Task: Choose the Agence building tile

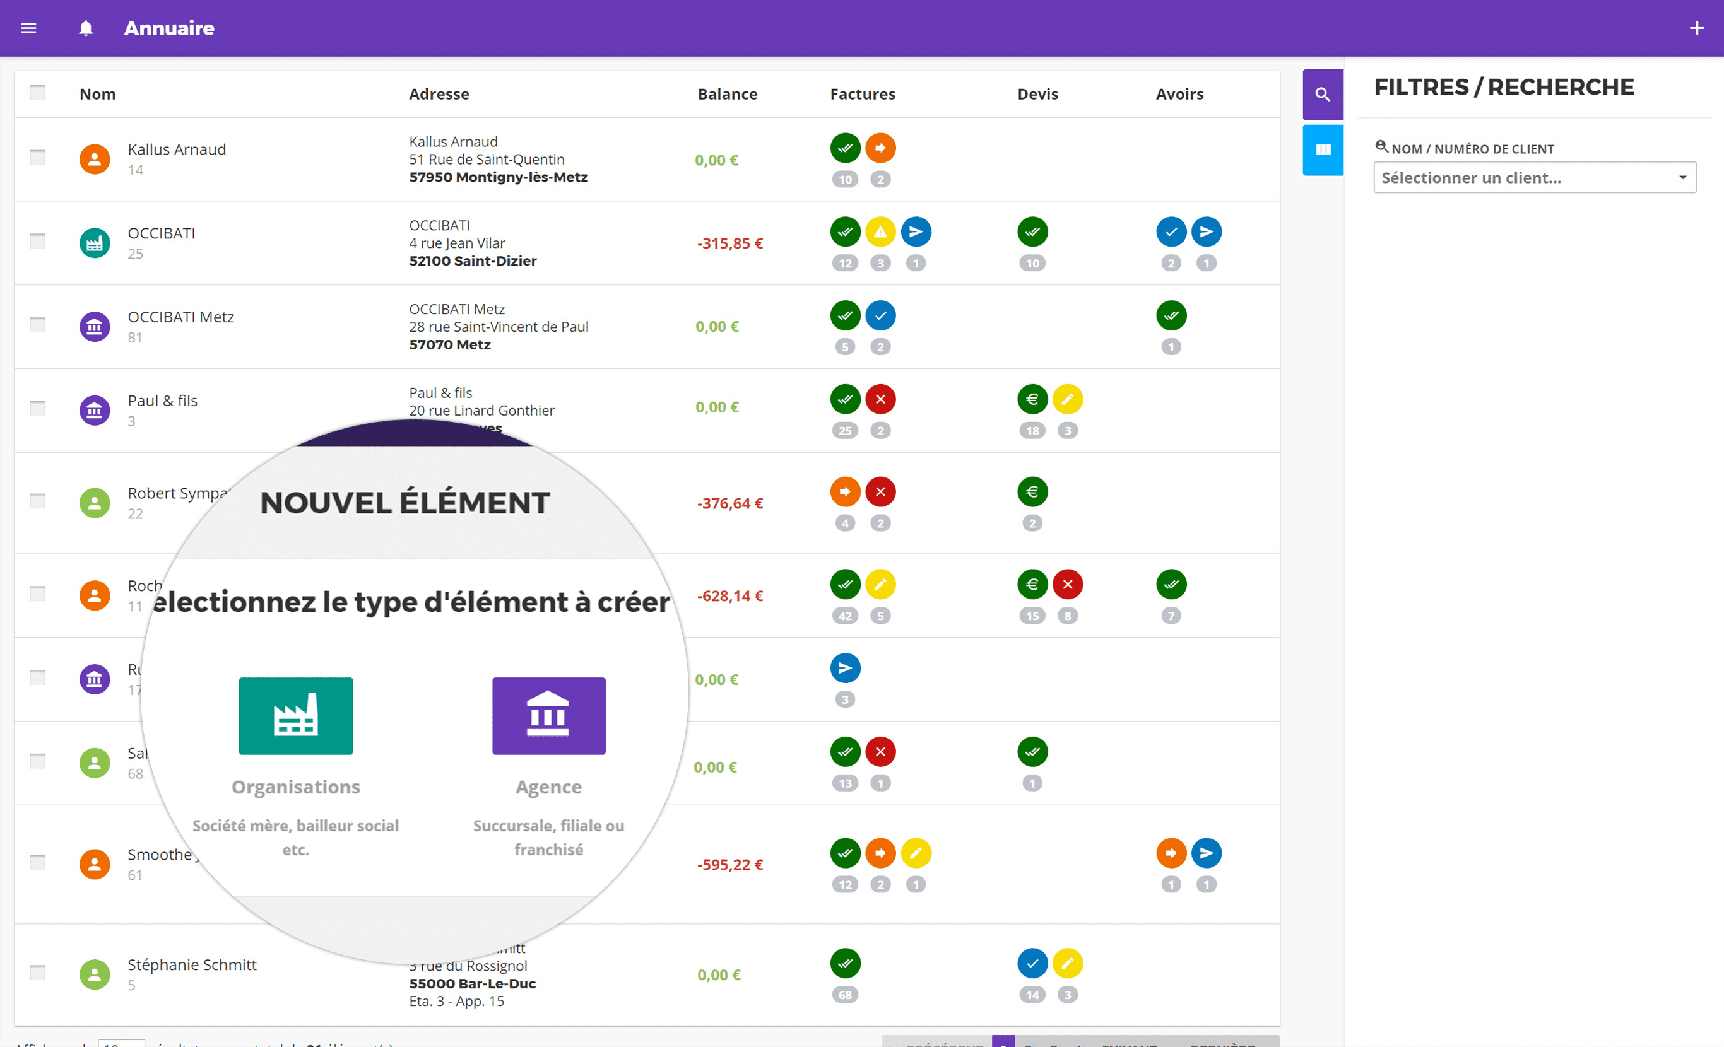Action: coord(548,715)
